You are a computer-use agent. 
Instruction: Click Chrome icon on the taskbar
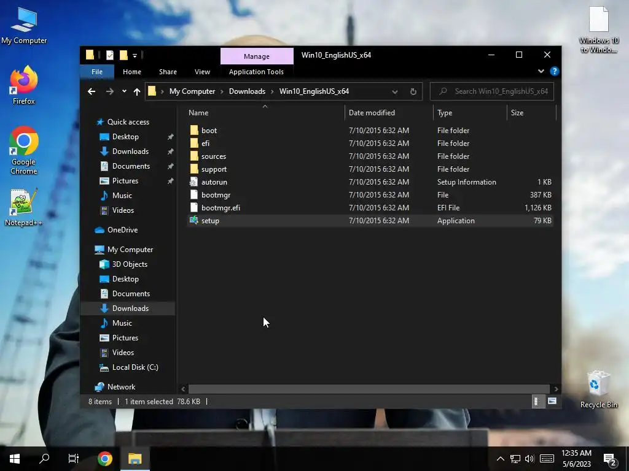(104, 459)
